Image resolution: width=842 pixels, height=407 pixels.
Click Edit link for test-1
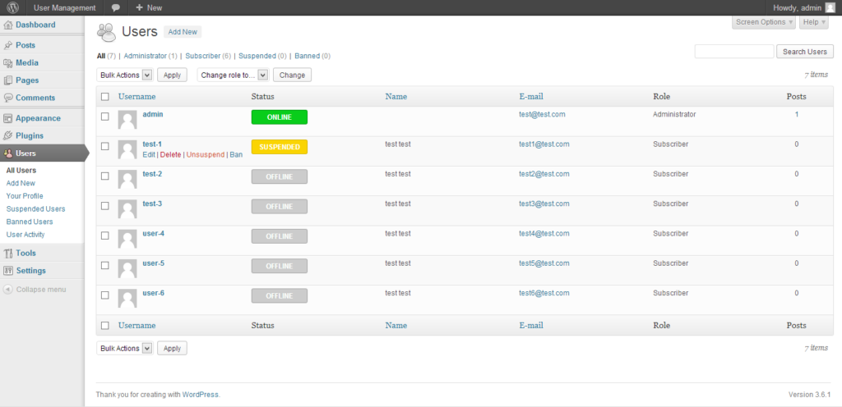click(x=149, y=155)
